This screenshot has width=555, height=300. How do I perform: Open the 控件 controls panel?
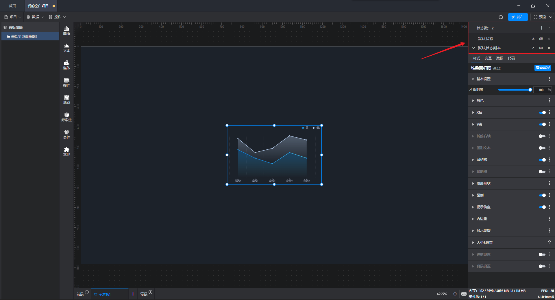tap(66, 82)
